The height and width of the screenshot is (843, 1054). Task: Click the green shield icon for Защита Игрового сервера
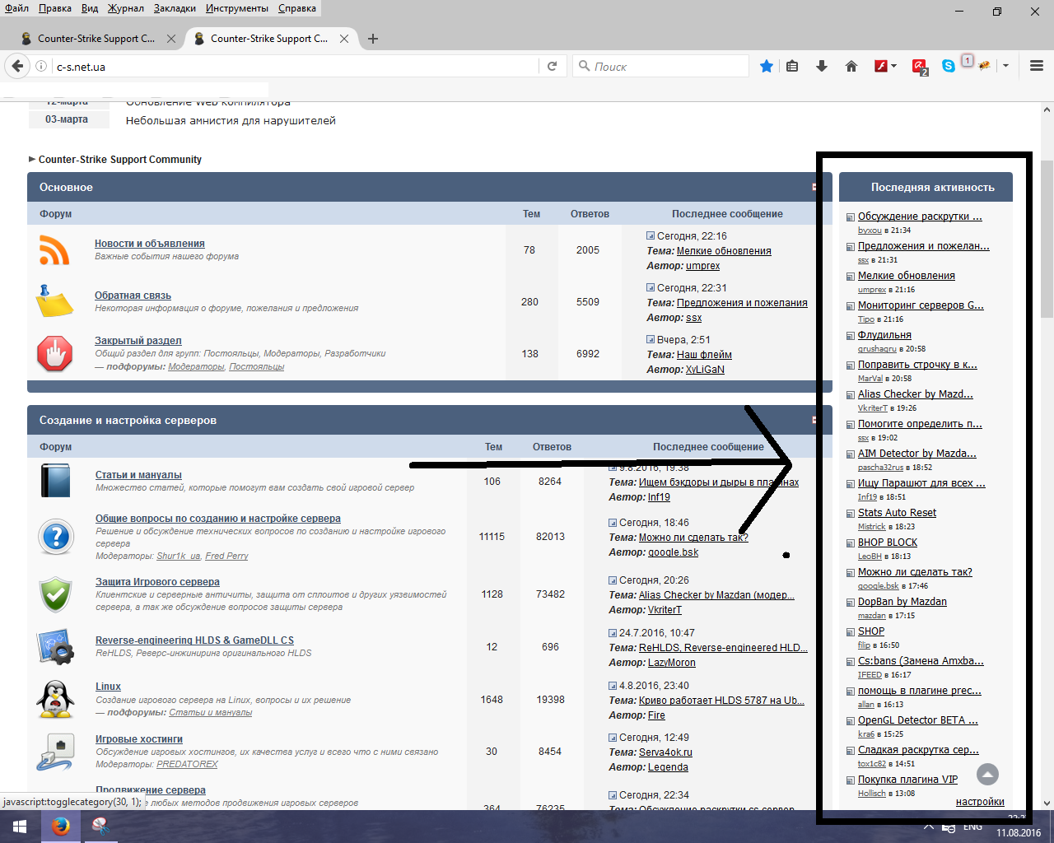click(x=56, y=594)
